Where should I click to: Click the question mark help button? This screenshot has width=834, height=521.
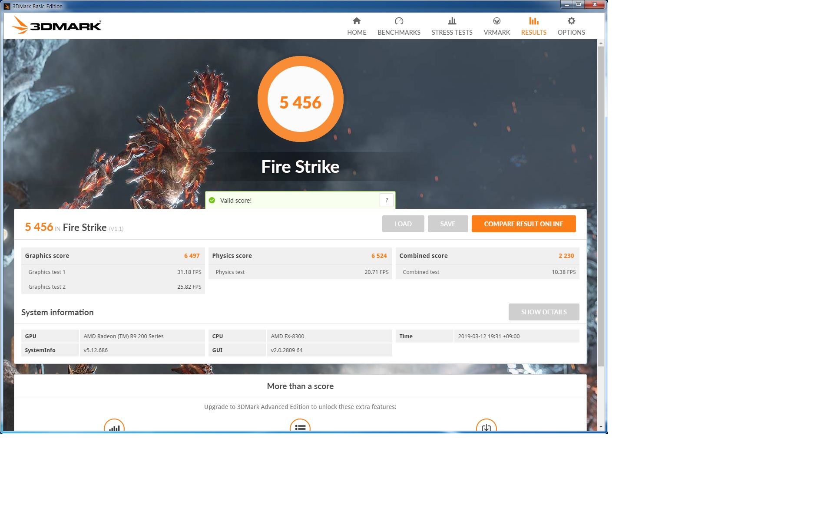coord(387,200)
